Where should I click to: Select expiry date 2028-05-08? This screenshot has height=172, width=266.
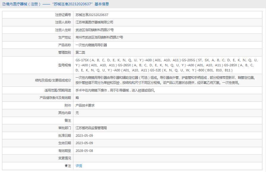[x=84, y=151]
